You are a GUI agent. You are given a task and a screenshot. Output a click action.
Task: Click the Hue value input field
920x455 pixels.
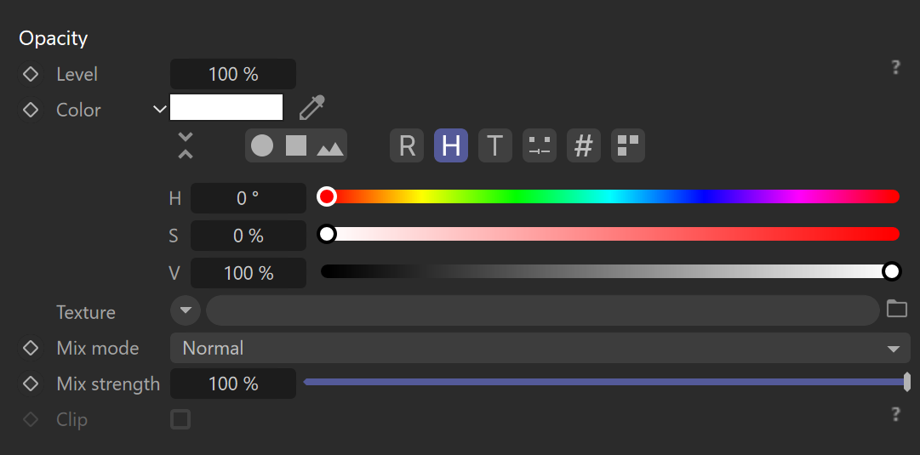[249, 198]
